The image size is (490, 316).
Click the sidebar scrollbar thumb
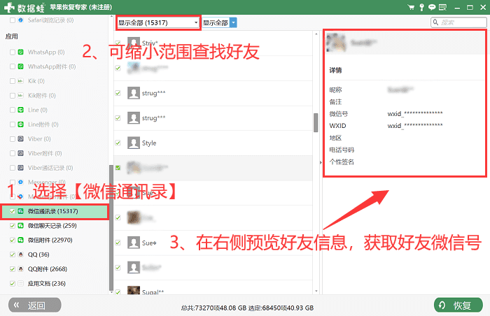111,227
